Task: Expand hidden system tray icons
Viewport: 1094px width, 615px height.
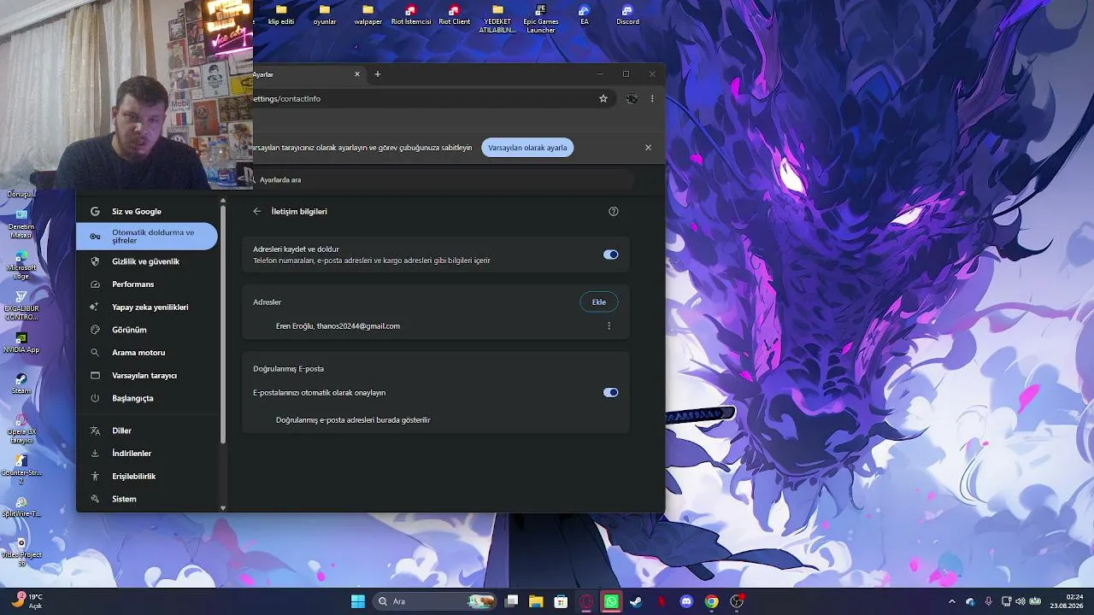Action: coord(952,601)
